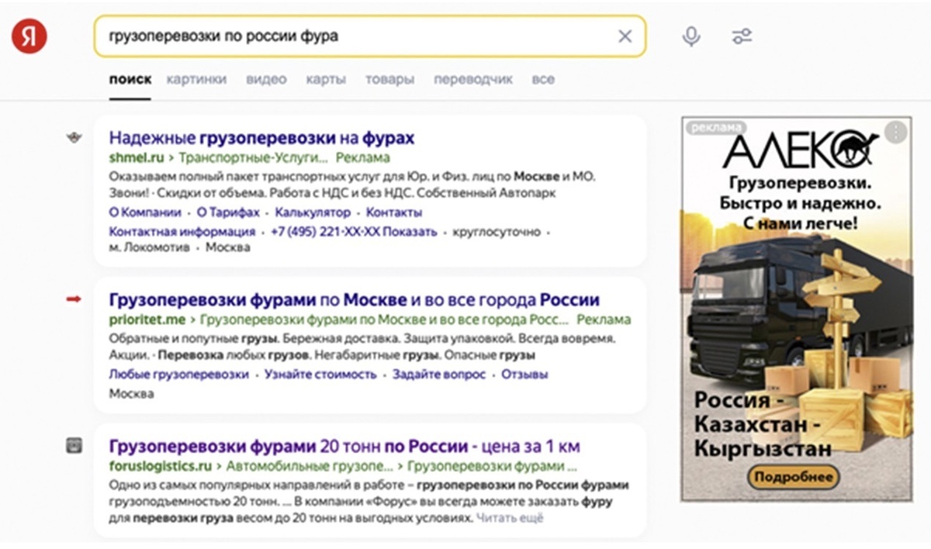Open the все search categories menu
Screen dimensions: 931x549
pyautogui.click(x=545, y=78)
